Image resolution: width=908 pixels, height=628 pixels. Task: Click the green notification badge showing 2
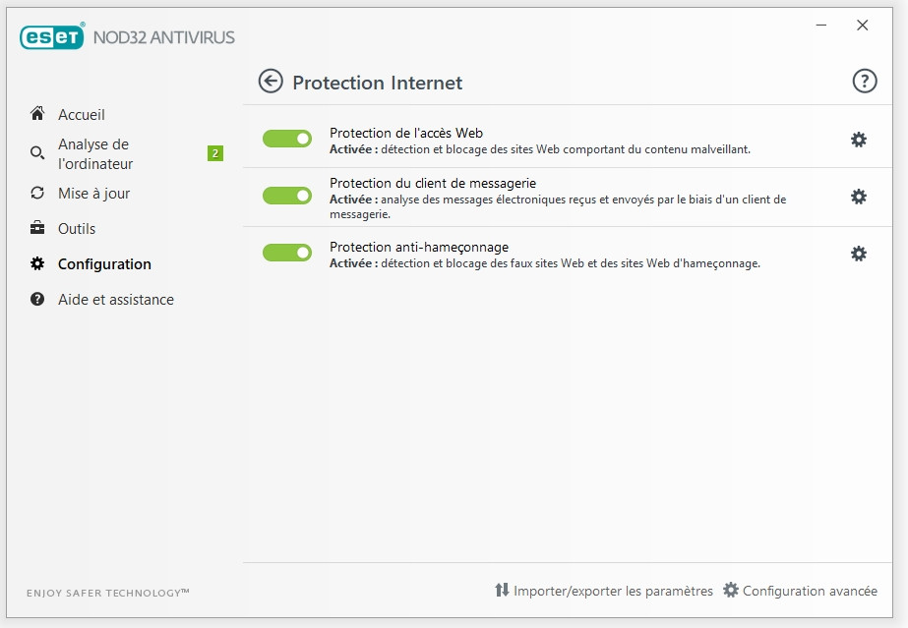click(x=215, y=153)
